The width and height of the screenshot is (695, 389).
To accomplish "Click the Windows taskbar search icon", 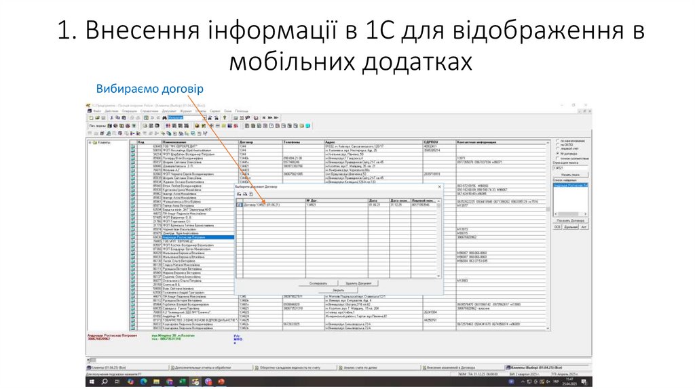I will click(x=105, y=382).
